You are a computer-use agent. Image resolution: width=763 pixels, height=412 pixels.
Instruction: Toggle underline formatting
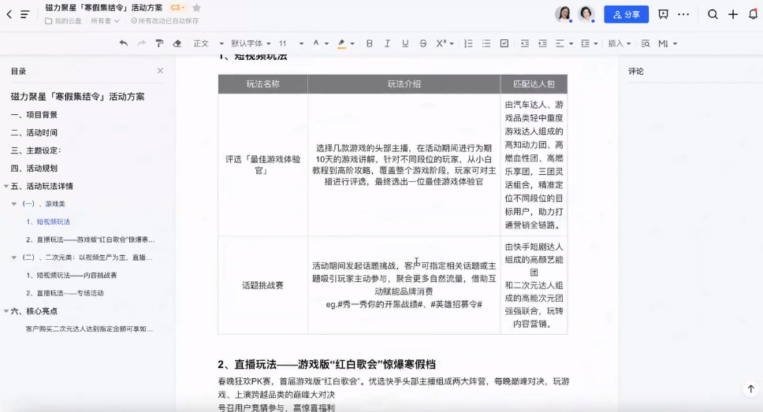pos(405,43)
